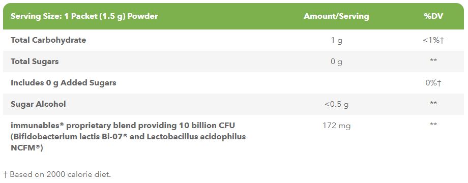The height and width of the screenshot is (183, 468).
Task: Select the Total Sugars row label
Action: [x=35, y=62]
